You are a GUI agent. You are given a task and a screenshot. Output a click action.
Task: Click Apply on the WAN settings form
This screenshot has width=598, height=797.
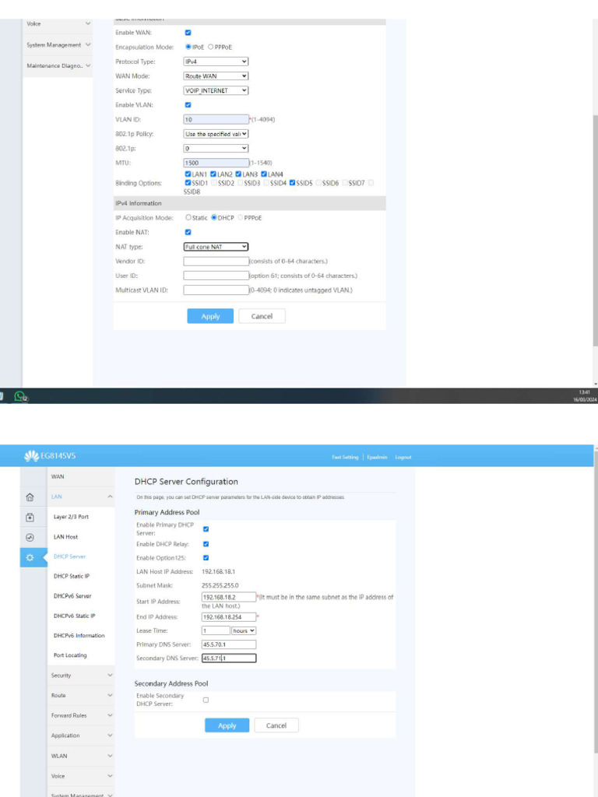210,316
